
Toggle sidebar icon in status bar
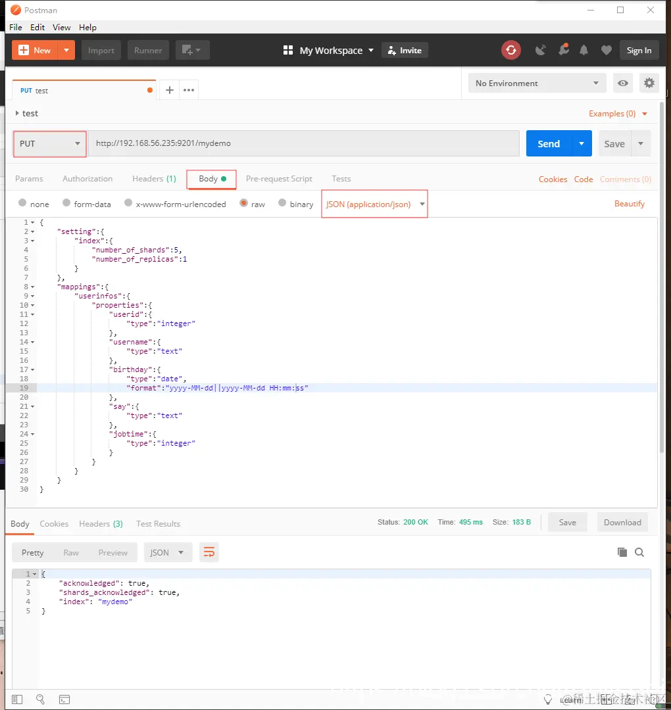click(16, 699)
